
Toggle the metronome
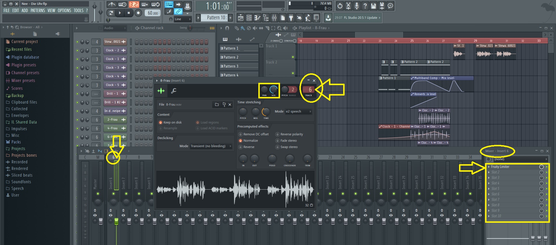(111, 5)
